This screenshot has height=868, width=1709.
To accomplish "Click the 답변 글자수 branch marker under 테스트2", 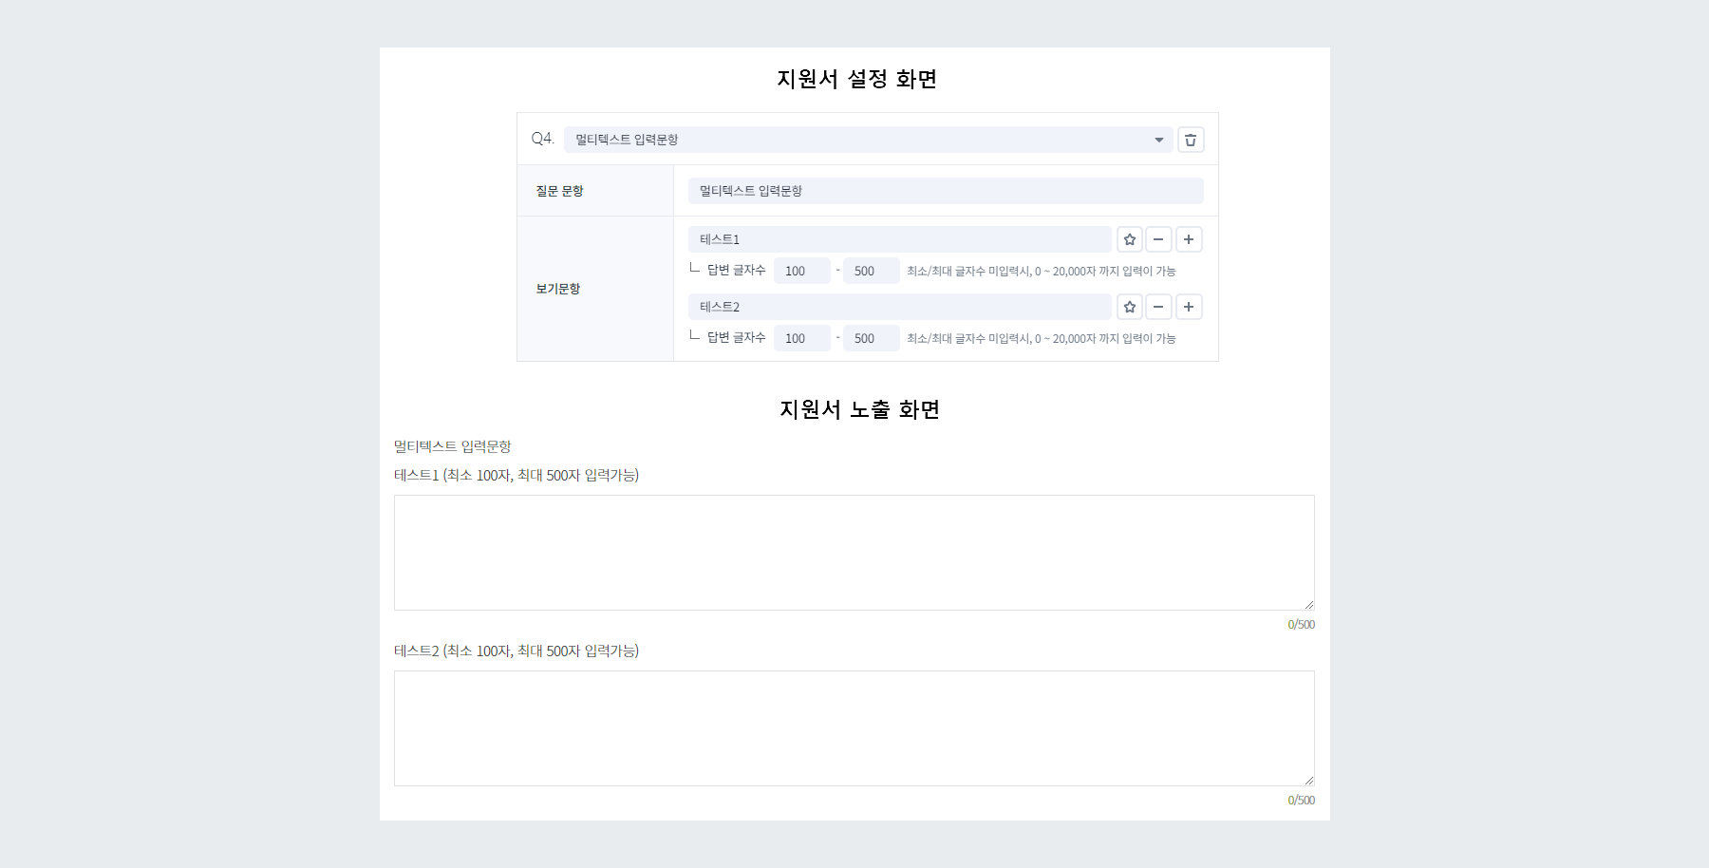I will [695, 337].
